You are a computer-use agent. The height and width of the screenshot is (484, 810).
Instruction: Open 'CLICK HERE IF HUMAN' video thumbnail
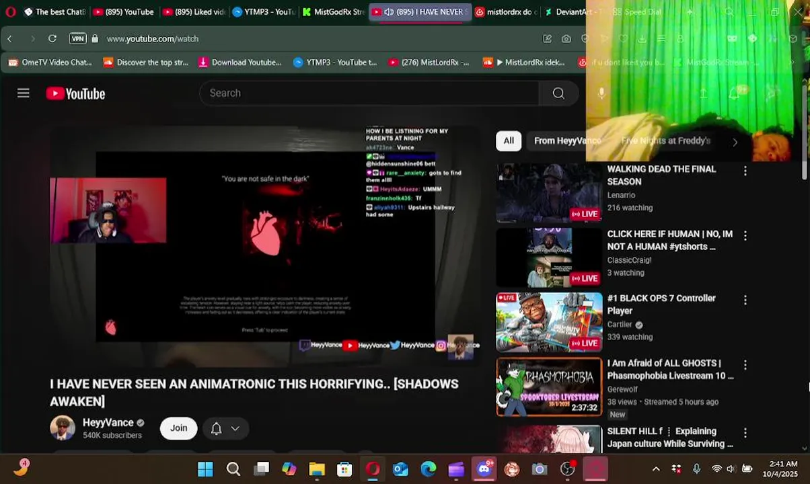(549, 257)
